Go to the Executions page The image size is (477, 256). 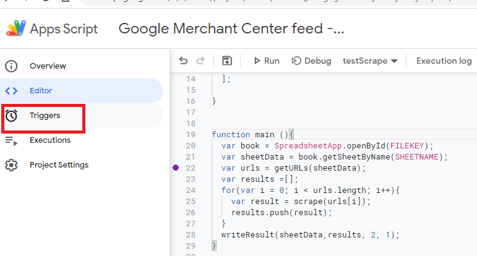pos(50,140)
